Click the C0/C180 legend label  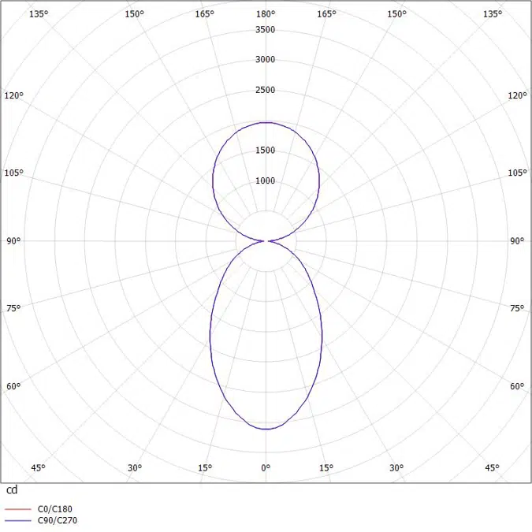click(55, 509)
